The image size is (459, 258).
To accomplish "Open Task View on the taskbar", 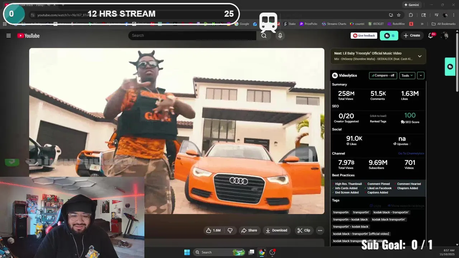I will (x=251, y=252).
